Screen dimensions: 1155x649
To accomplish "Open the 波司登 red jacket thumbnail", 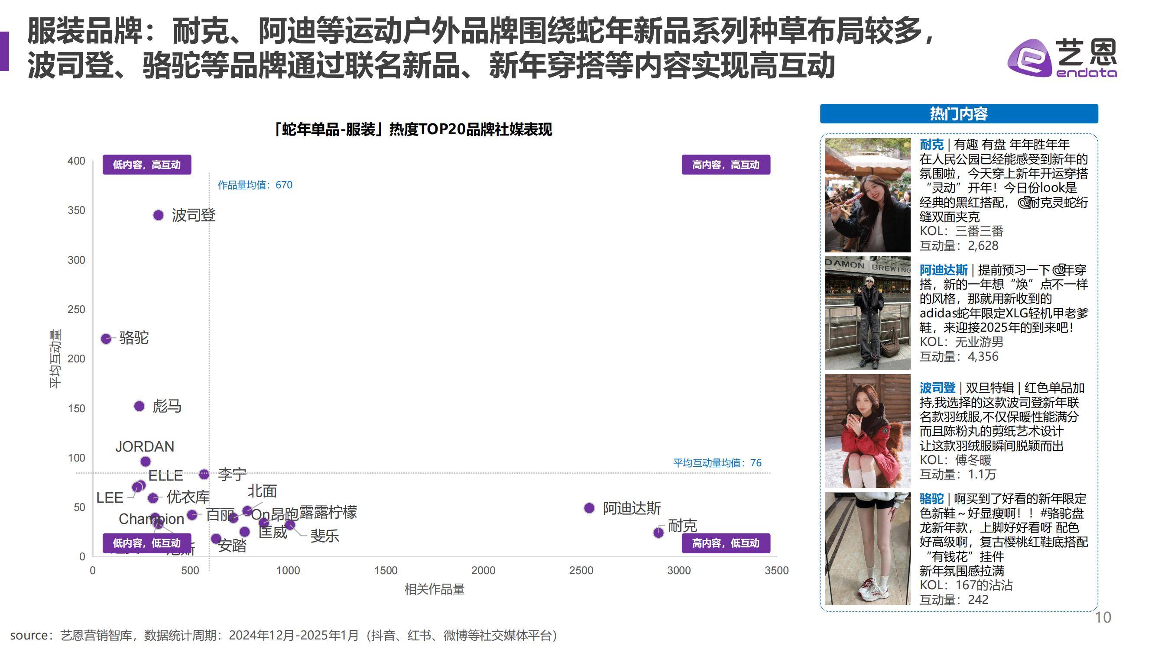I will tap(868, 431).
